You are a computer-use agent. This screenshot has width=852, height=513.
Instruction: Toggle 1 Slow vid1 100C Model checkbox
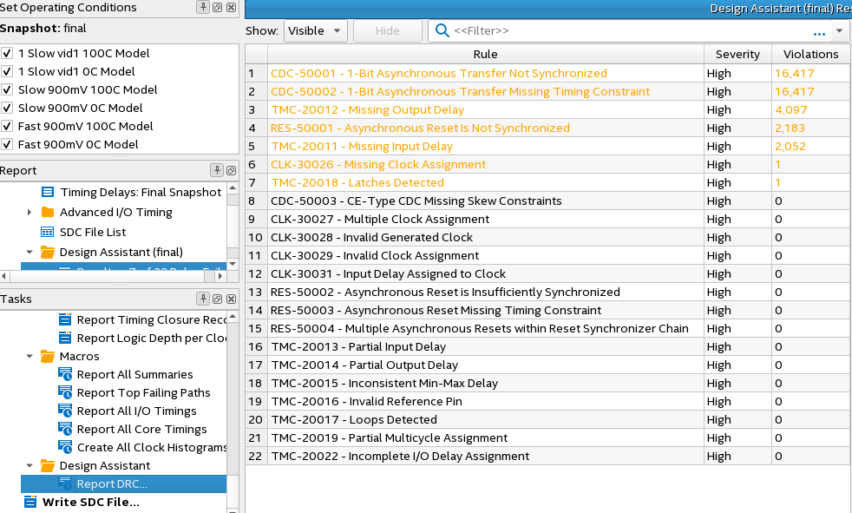coord(7,53)
